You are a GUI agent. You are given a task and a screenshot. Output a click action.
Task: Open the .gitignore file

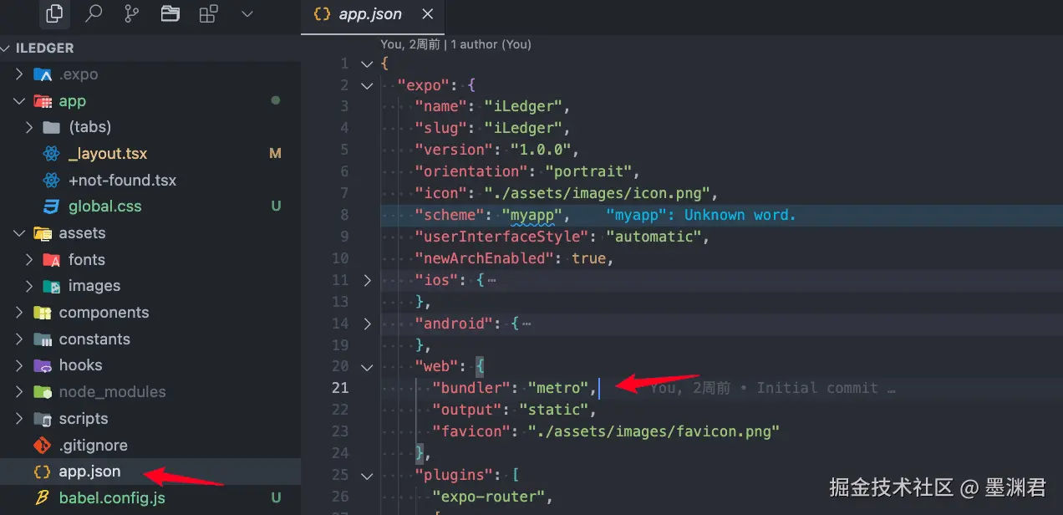pos(93,446)
